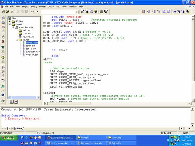Click 'Build Complete,' text in output pane

click(x=14, y=116)
